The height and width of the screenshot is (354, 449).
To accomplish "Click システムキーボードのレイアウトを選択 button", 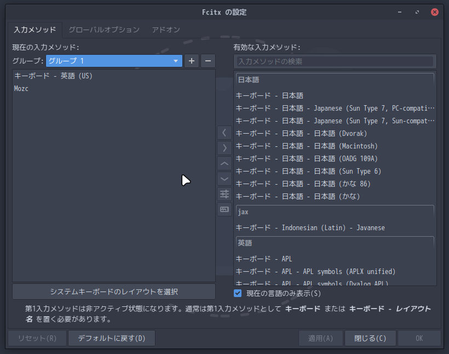I will tap(114, 292).
